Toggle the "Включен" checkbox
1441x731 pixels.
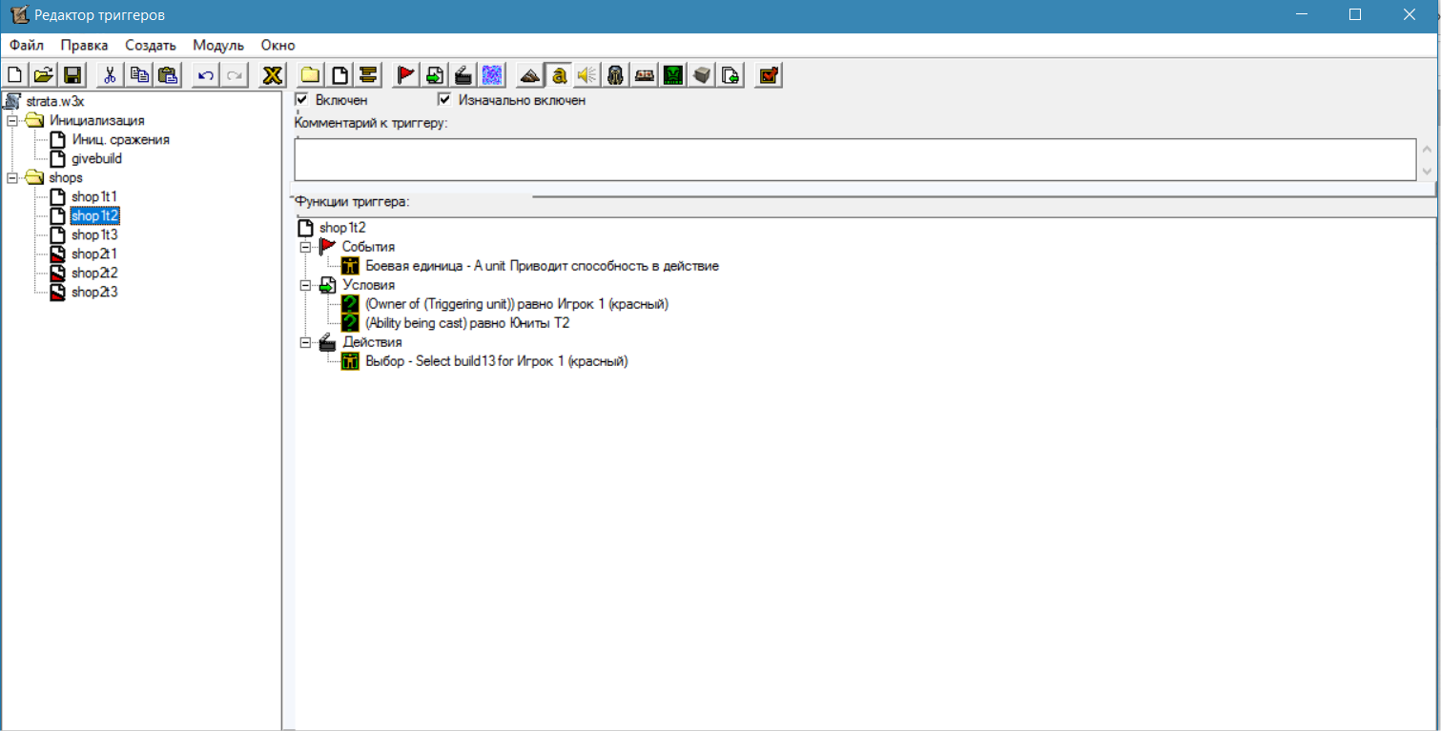click(x=302, y=99)
